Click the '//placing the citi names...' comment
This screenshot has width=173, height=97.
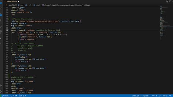(x=23, y=77)
